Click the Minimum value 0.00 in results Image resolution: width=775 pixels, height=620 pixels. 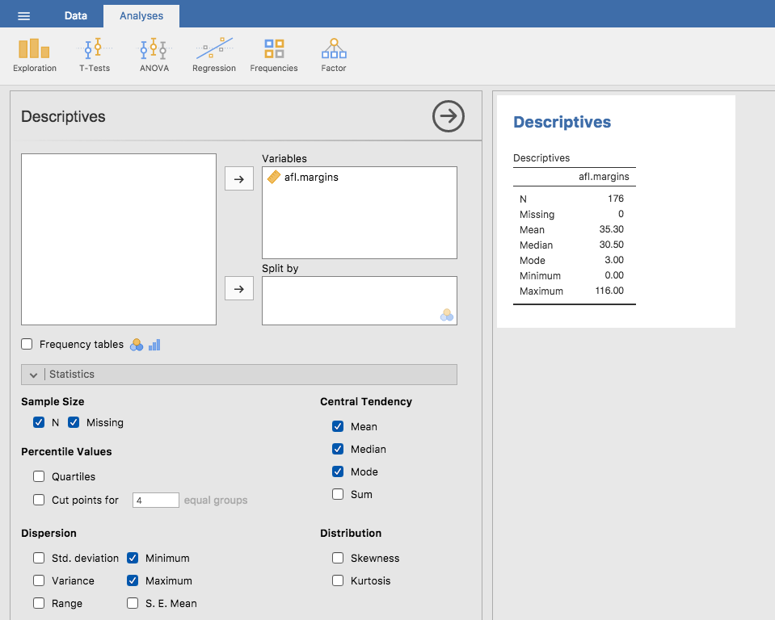pos(614,275)
